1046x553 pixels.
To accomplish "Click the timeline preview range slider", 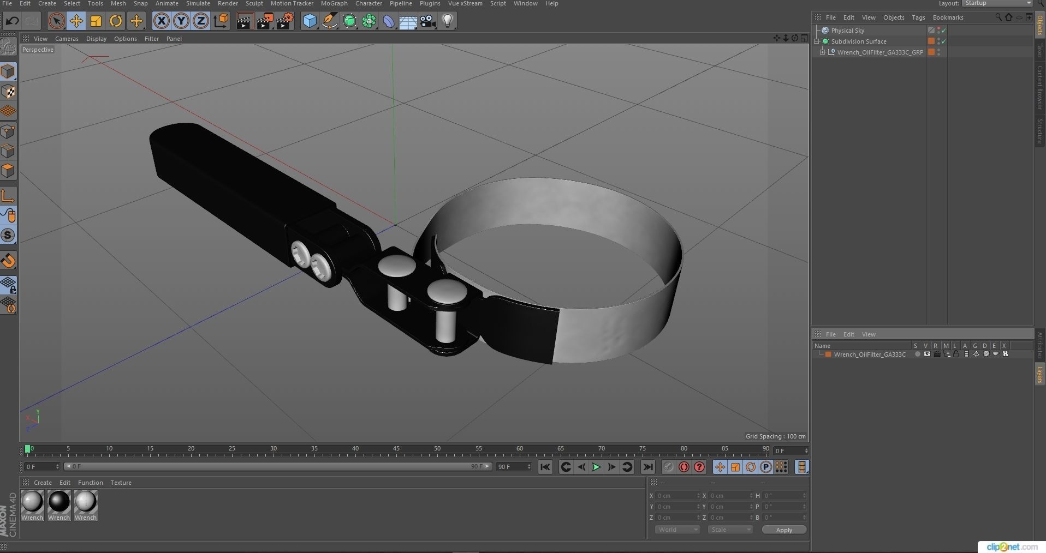I will pyautogui.click(x=278, y=466).
